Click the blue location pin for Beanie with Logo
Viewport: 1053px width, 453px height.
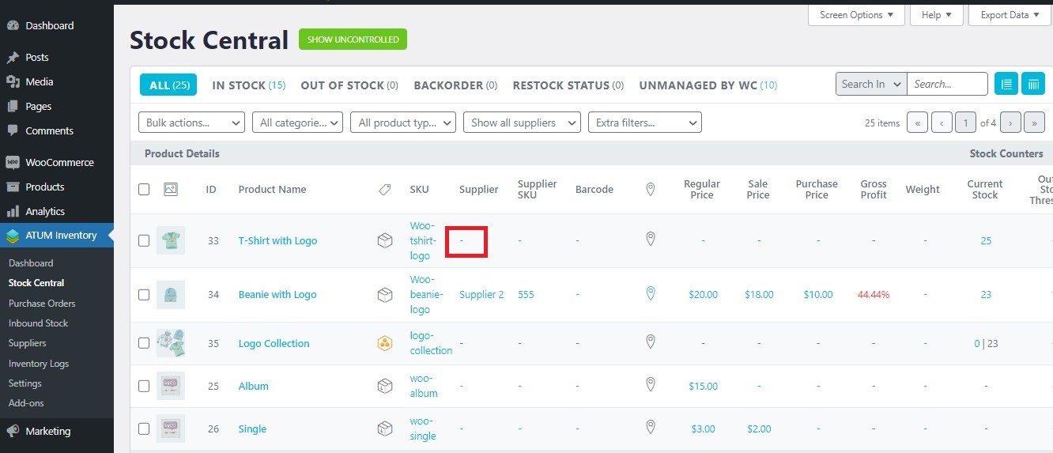(651, 293)
